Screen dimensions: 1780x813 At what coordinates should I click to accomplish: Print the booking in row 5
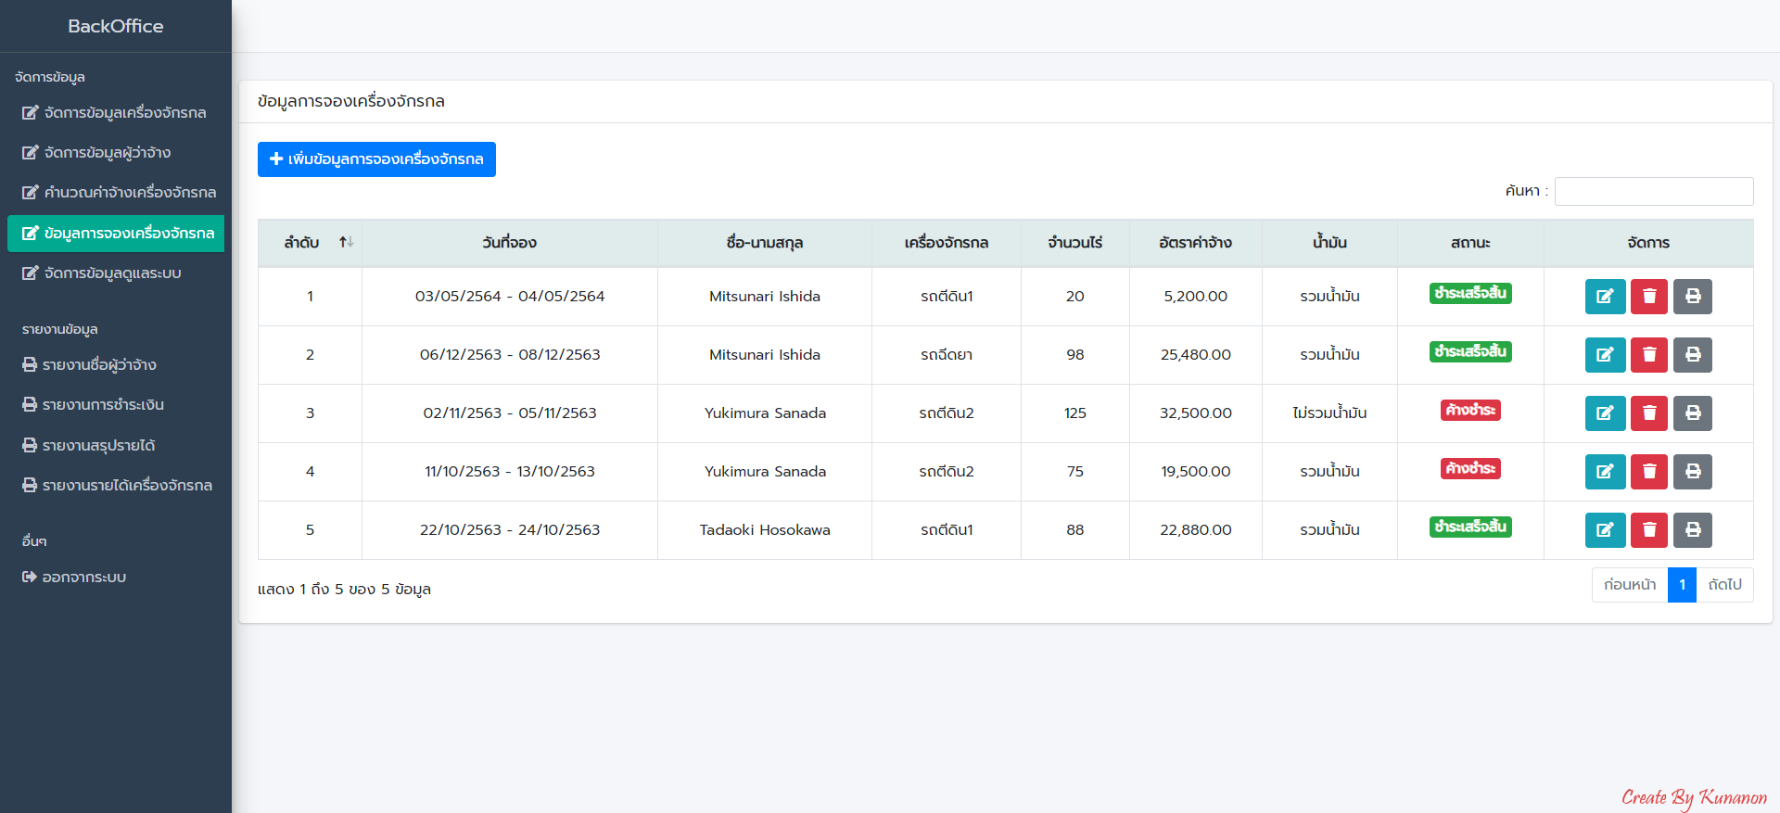(x=1692, y=530)
